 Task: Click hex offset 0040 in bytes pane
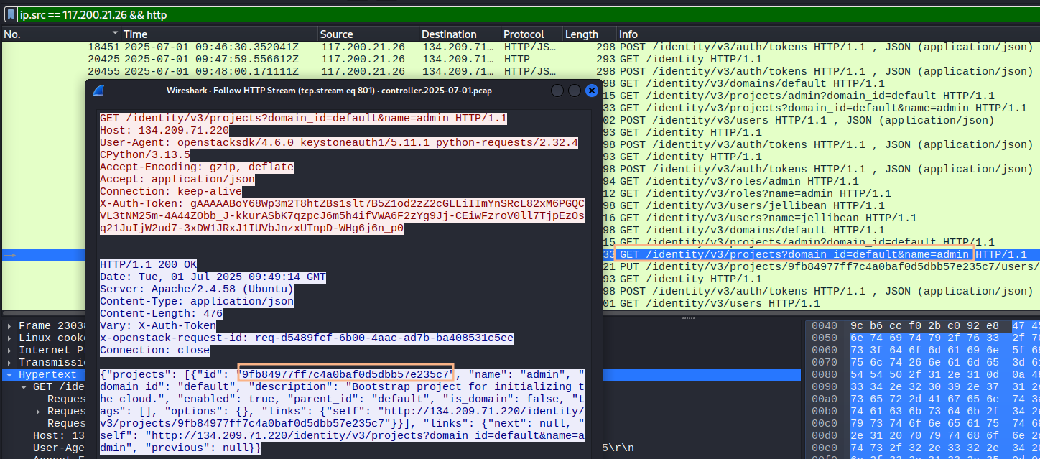click(824, 326)
